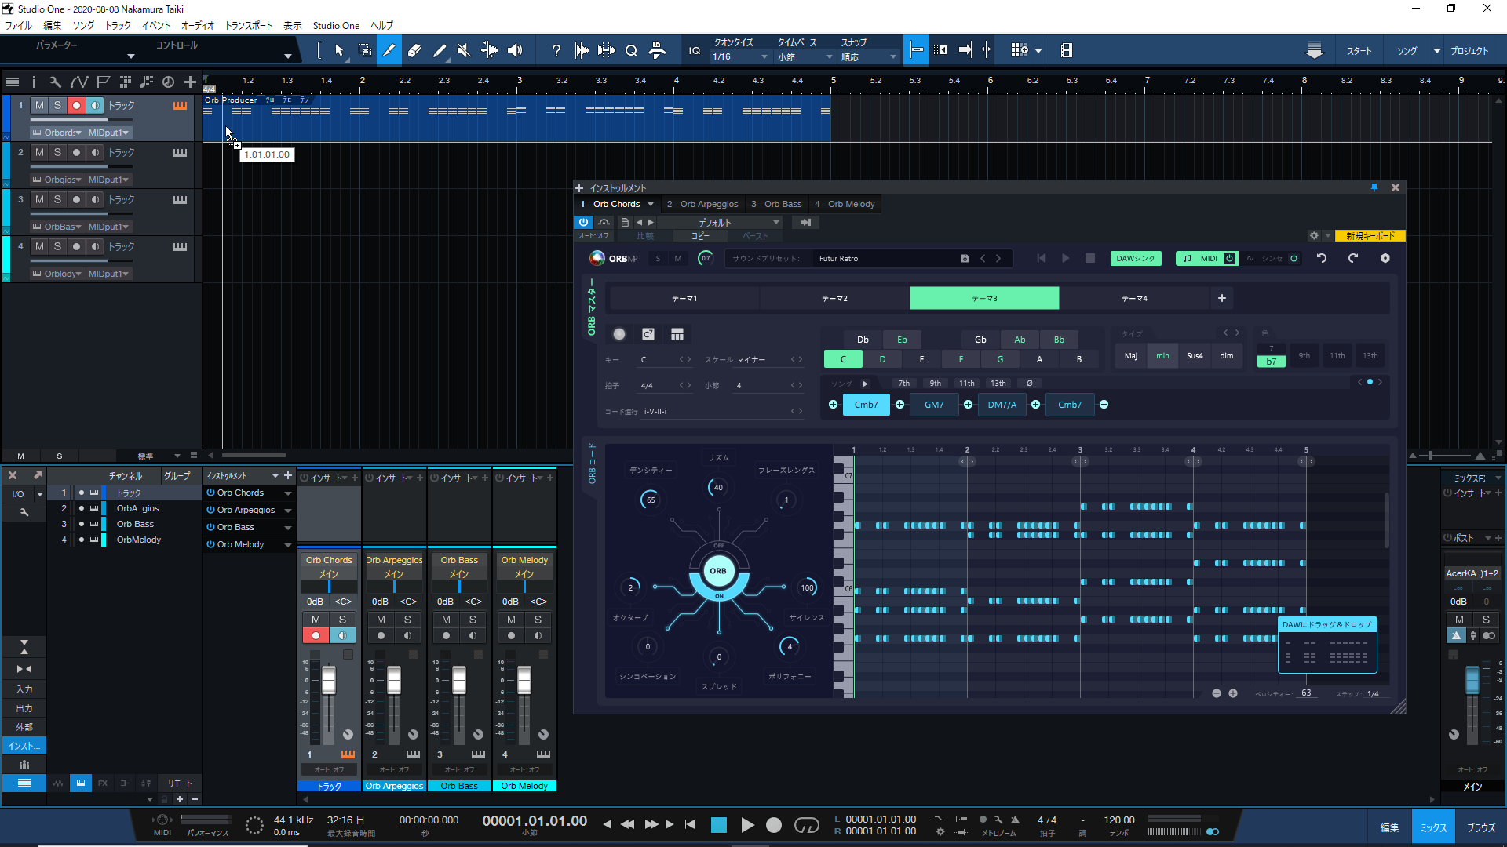
Task: Open Quantize 1/16 dropdown
Action: pyautogui.click(x=740, y=56)
